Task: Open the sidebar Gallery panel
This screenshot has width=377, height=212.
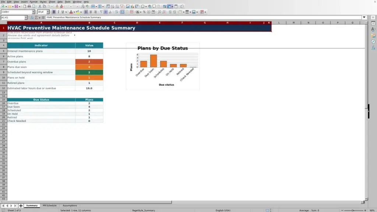Action: 373,36
